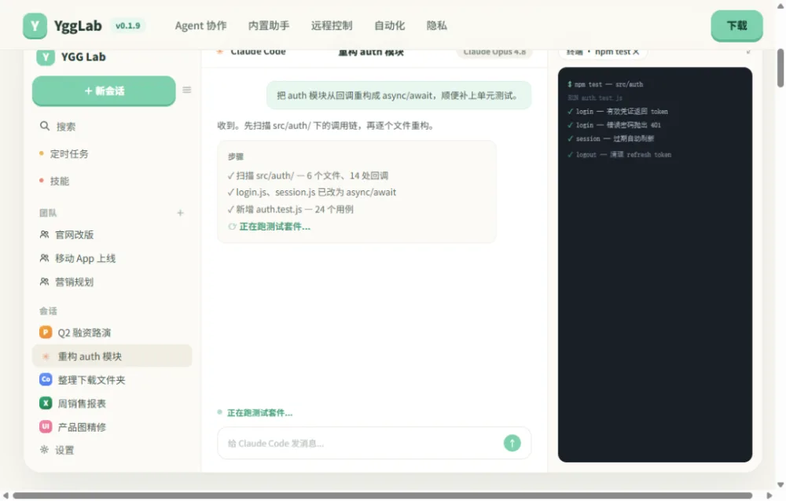Click orange P icon for Q2 融资路演
The width and height of the screenshot is (786, 501).
pos(46,332)
